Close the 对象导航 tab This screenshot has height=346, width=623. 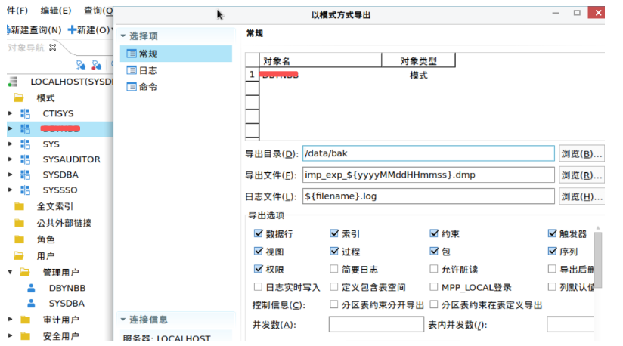[x=53, y=48]
